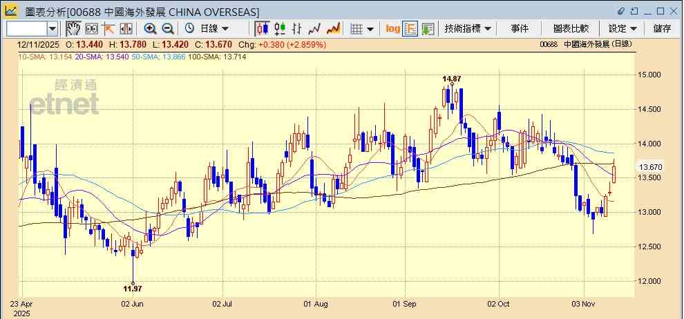This screenshot has height=319, width=684.
Task: Toggle the data legend display icon
Action: pos(410,29)
